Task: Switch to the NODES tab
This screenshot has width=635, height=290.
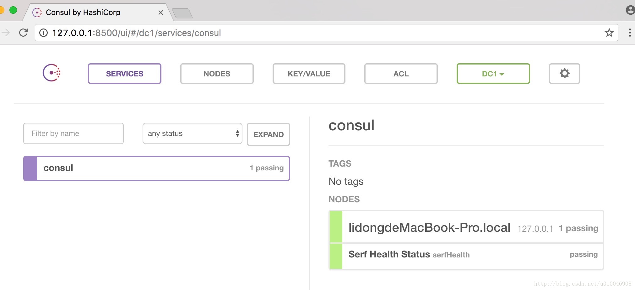Action: click(x=217, y=74)
